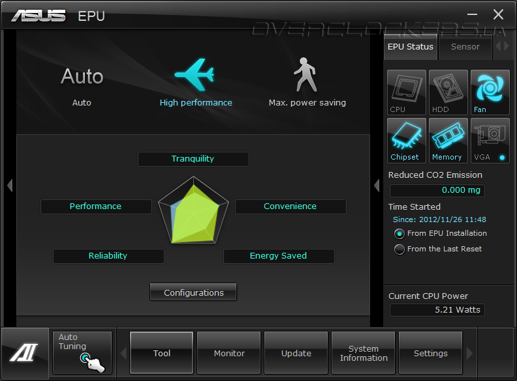The height and width of the screenshot is (381, 517).
Task: Click the Performance label
Action: point(96,206)
